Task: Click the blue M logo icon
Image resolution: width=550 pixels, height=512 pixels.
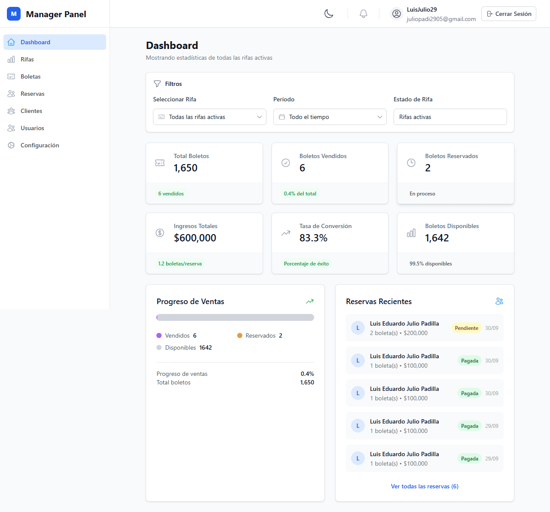Action: (x=14, y=14)
